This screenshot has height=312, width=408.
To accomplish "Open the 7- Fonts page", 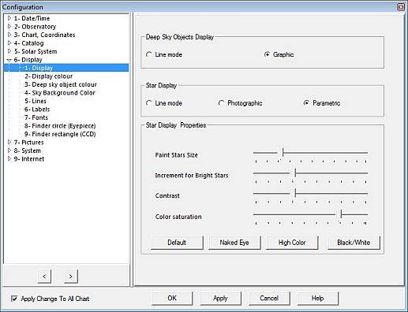I will [x=36, y=117].
